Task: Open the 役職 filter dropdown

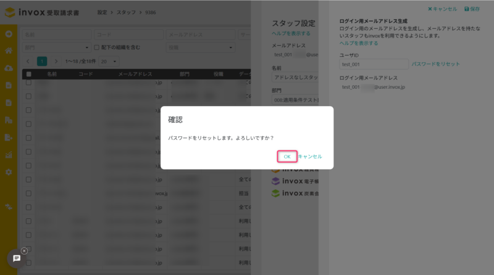Action: pyautogui.click(x=201, y=47)
